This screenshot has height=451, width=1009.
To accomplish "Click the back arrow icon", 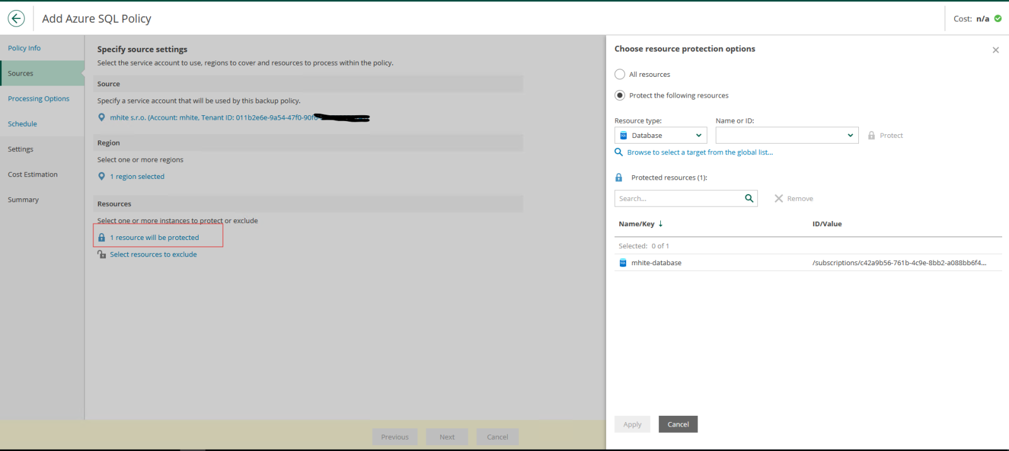I will point(16,18).
